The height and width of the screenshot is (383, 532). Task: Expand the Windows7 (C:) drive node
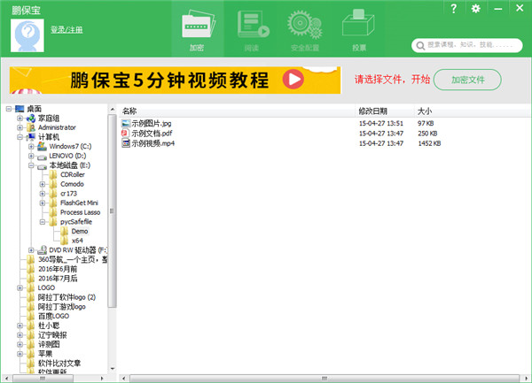coord(30,147)
